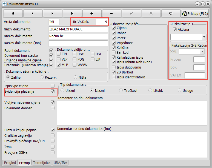The width and height of the screenshot is (212, 168).
Task: Jump to the last record
Action: (x=72, y=13)
